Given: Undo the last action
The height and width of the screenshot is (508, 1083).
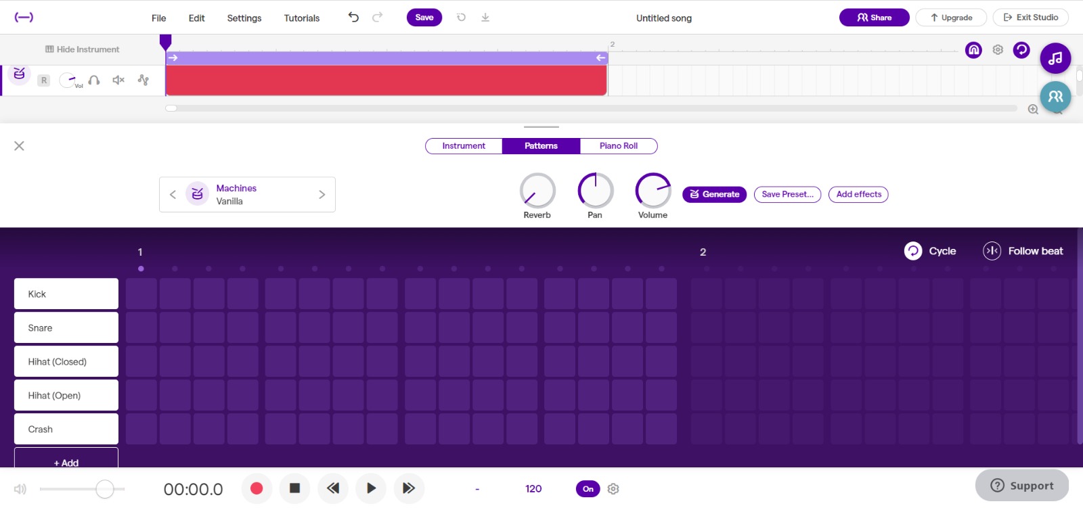Looking at the screenshot, I should [353, 17].
